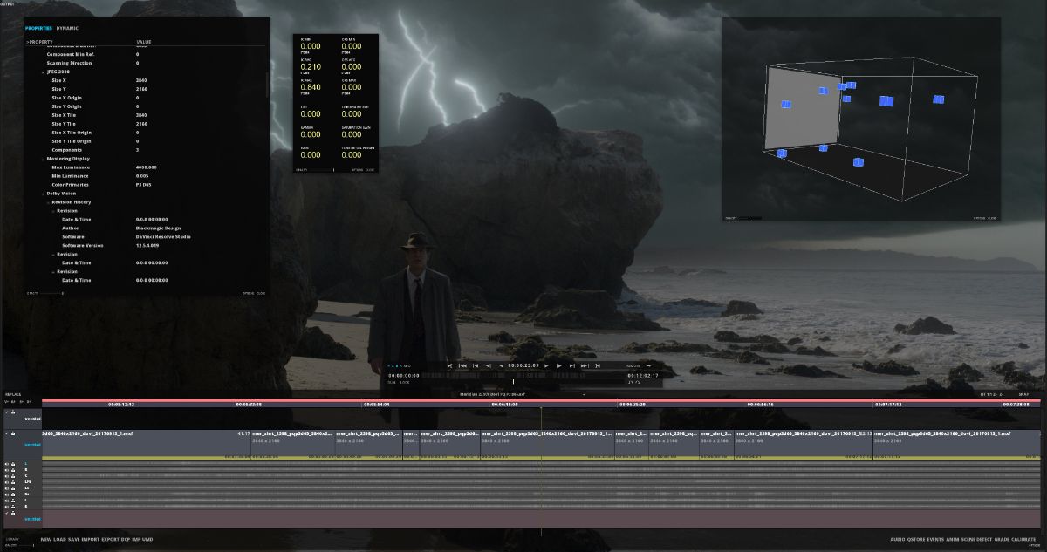Collapse first Revision node with Author

pos(52,211)
